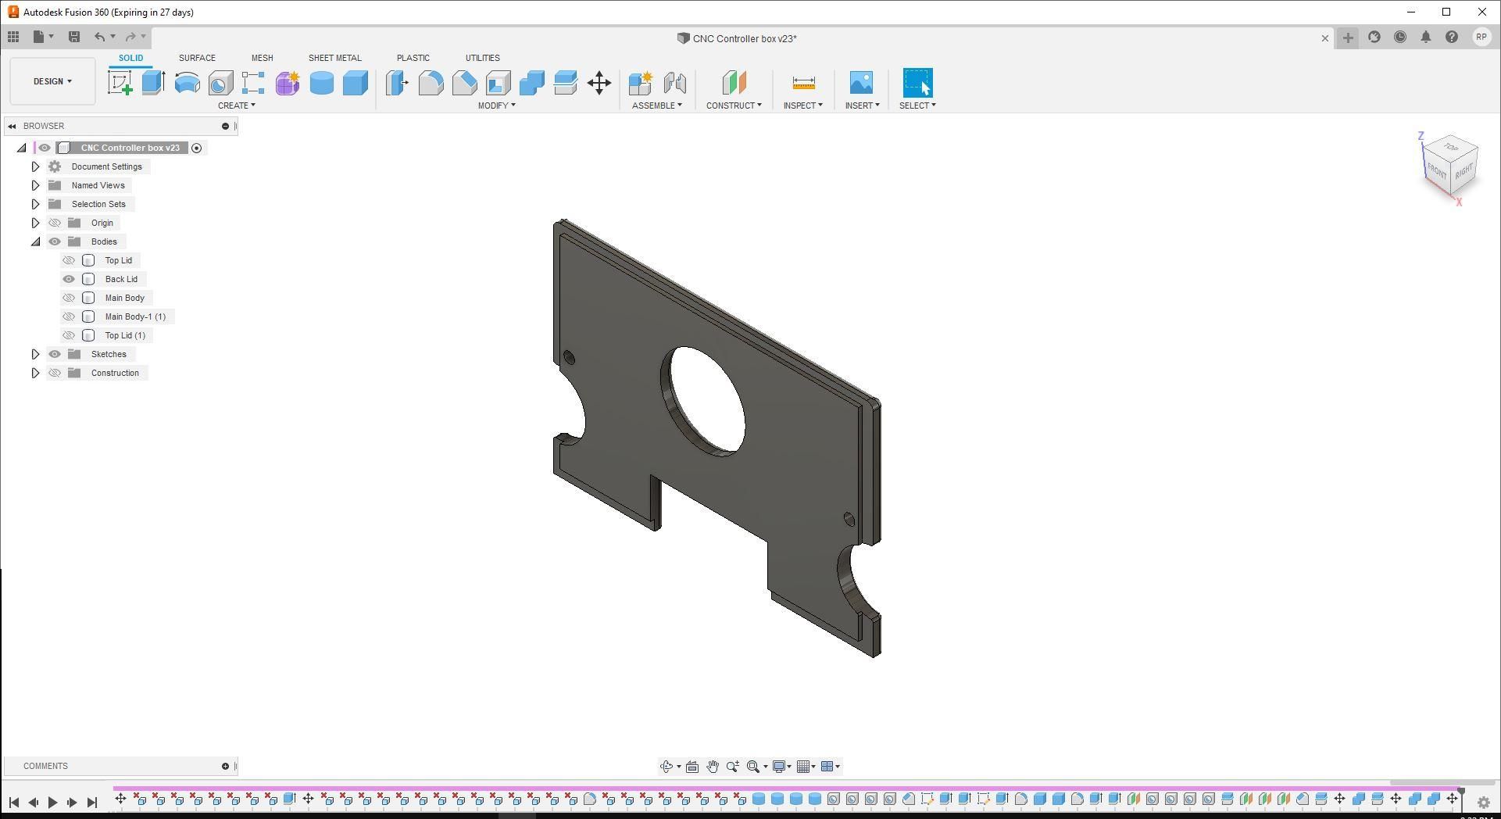Select the Revolve tool
This screenshot has width=1501, height=819.
(187, 83)
